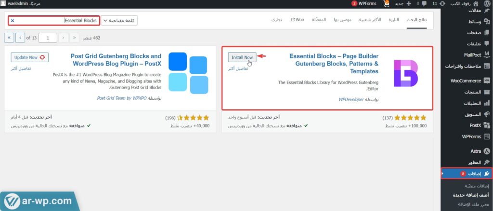Open Essential Blocks plugin title link

click(x=334, y=64)
